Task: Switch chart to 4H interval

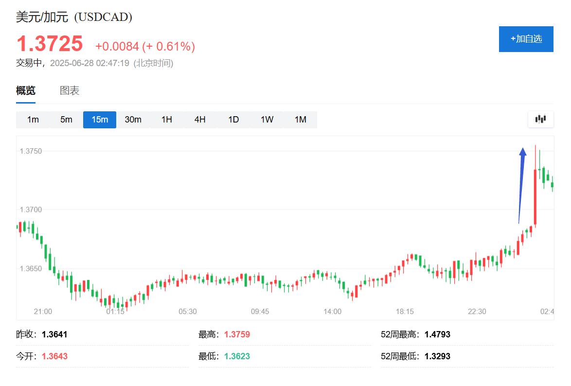Action: coord(200,120)
